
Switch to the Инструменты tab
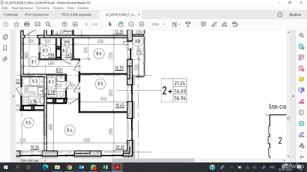pos(37,14)
